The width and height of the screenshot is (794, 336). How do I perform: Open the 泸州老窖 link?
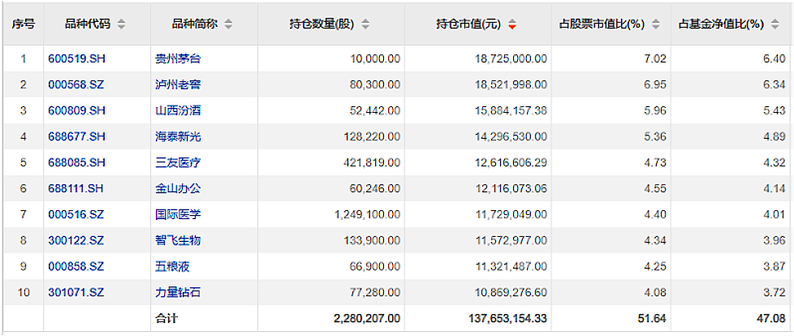[x=177, y=84]
